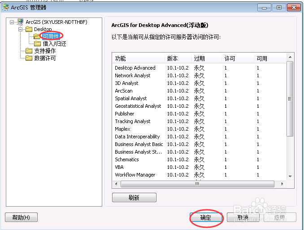This screenshot has height=230, width=304.
Task: Click the horizontal scrollbar left arrow
Action: (116, 184)
